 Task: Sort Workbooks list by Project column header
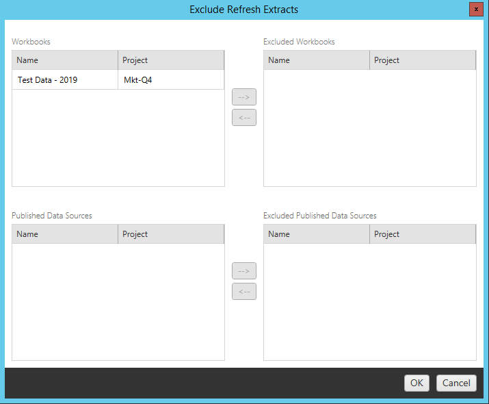click(171, 60)
